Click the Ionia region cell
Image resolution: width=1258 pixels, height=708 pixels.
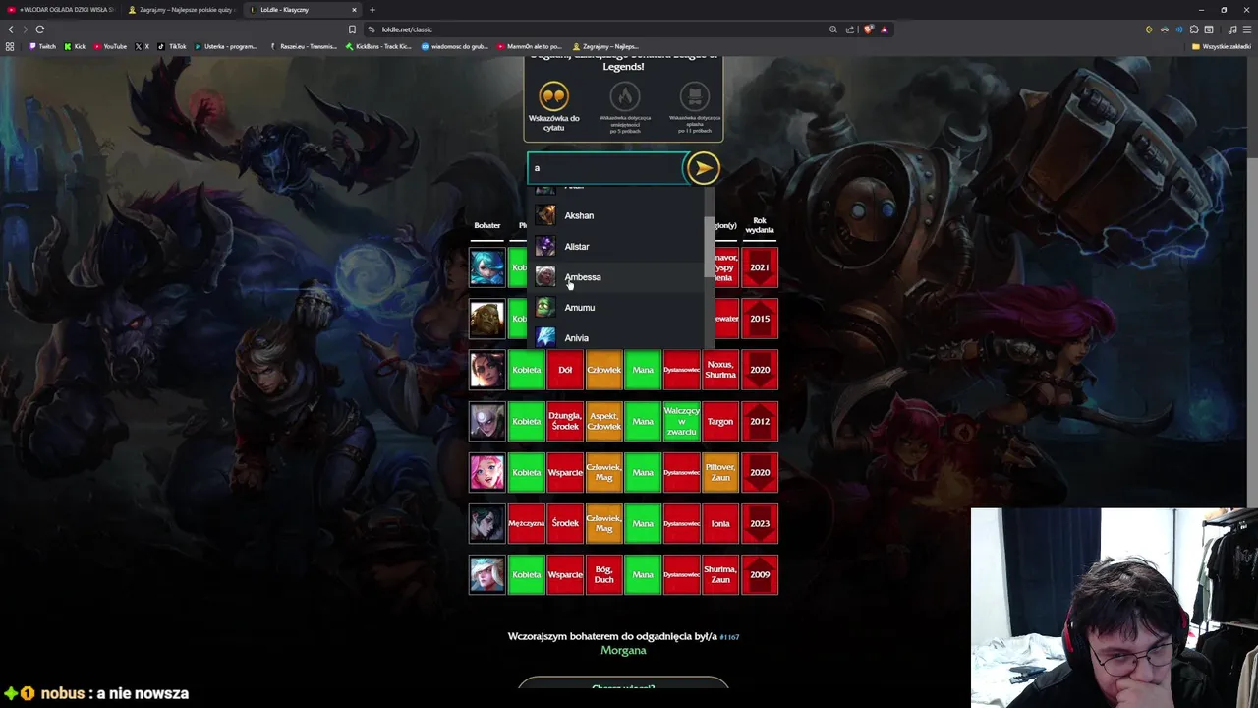pos(720,523)
